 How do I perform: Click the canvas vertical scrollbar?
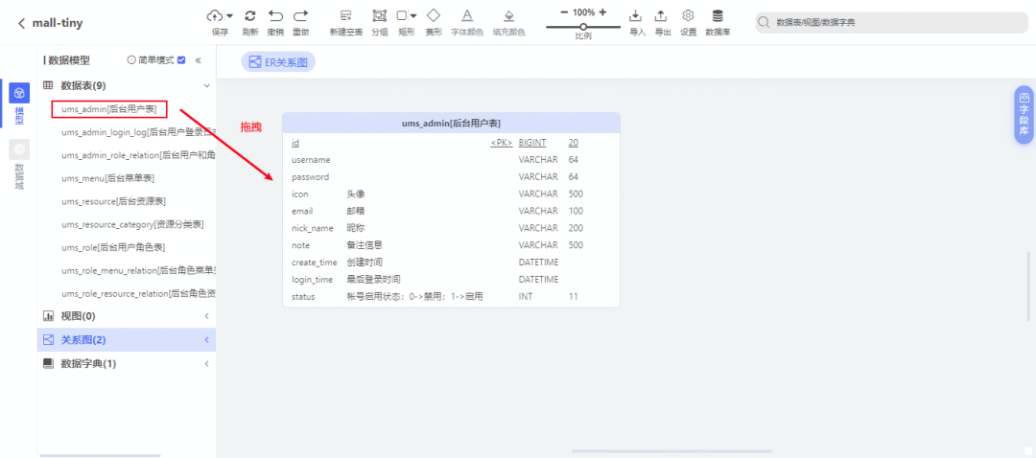click(1028, 287)
